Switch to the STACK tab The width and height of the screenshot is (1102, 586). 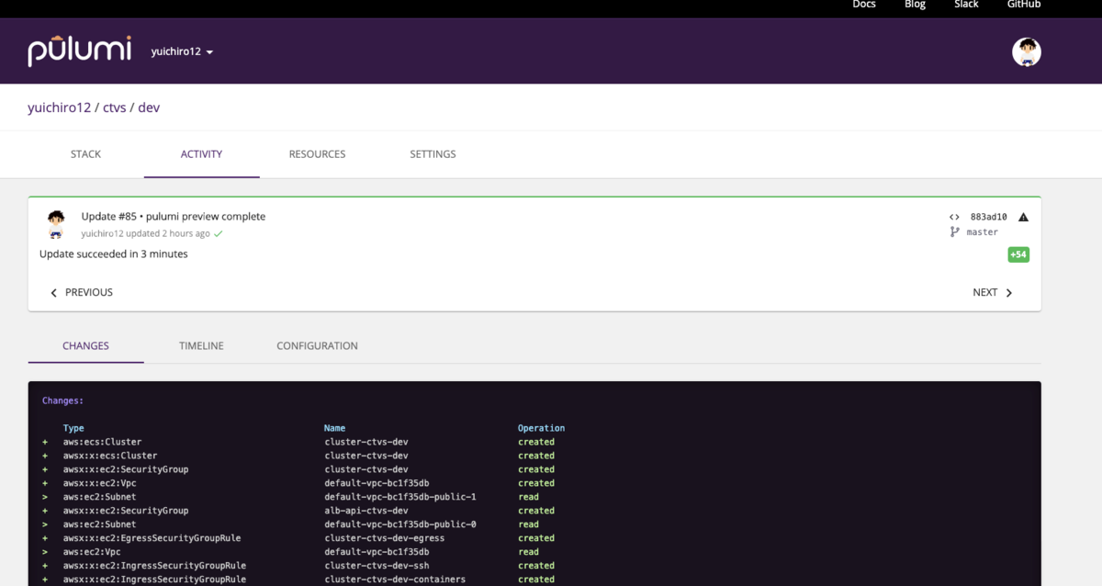(85, 154)
